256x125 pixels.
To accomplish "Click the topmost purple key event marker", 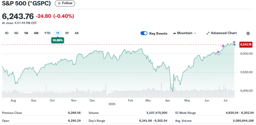I will pyautogui.click(x=234, y=42).
